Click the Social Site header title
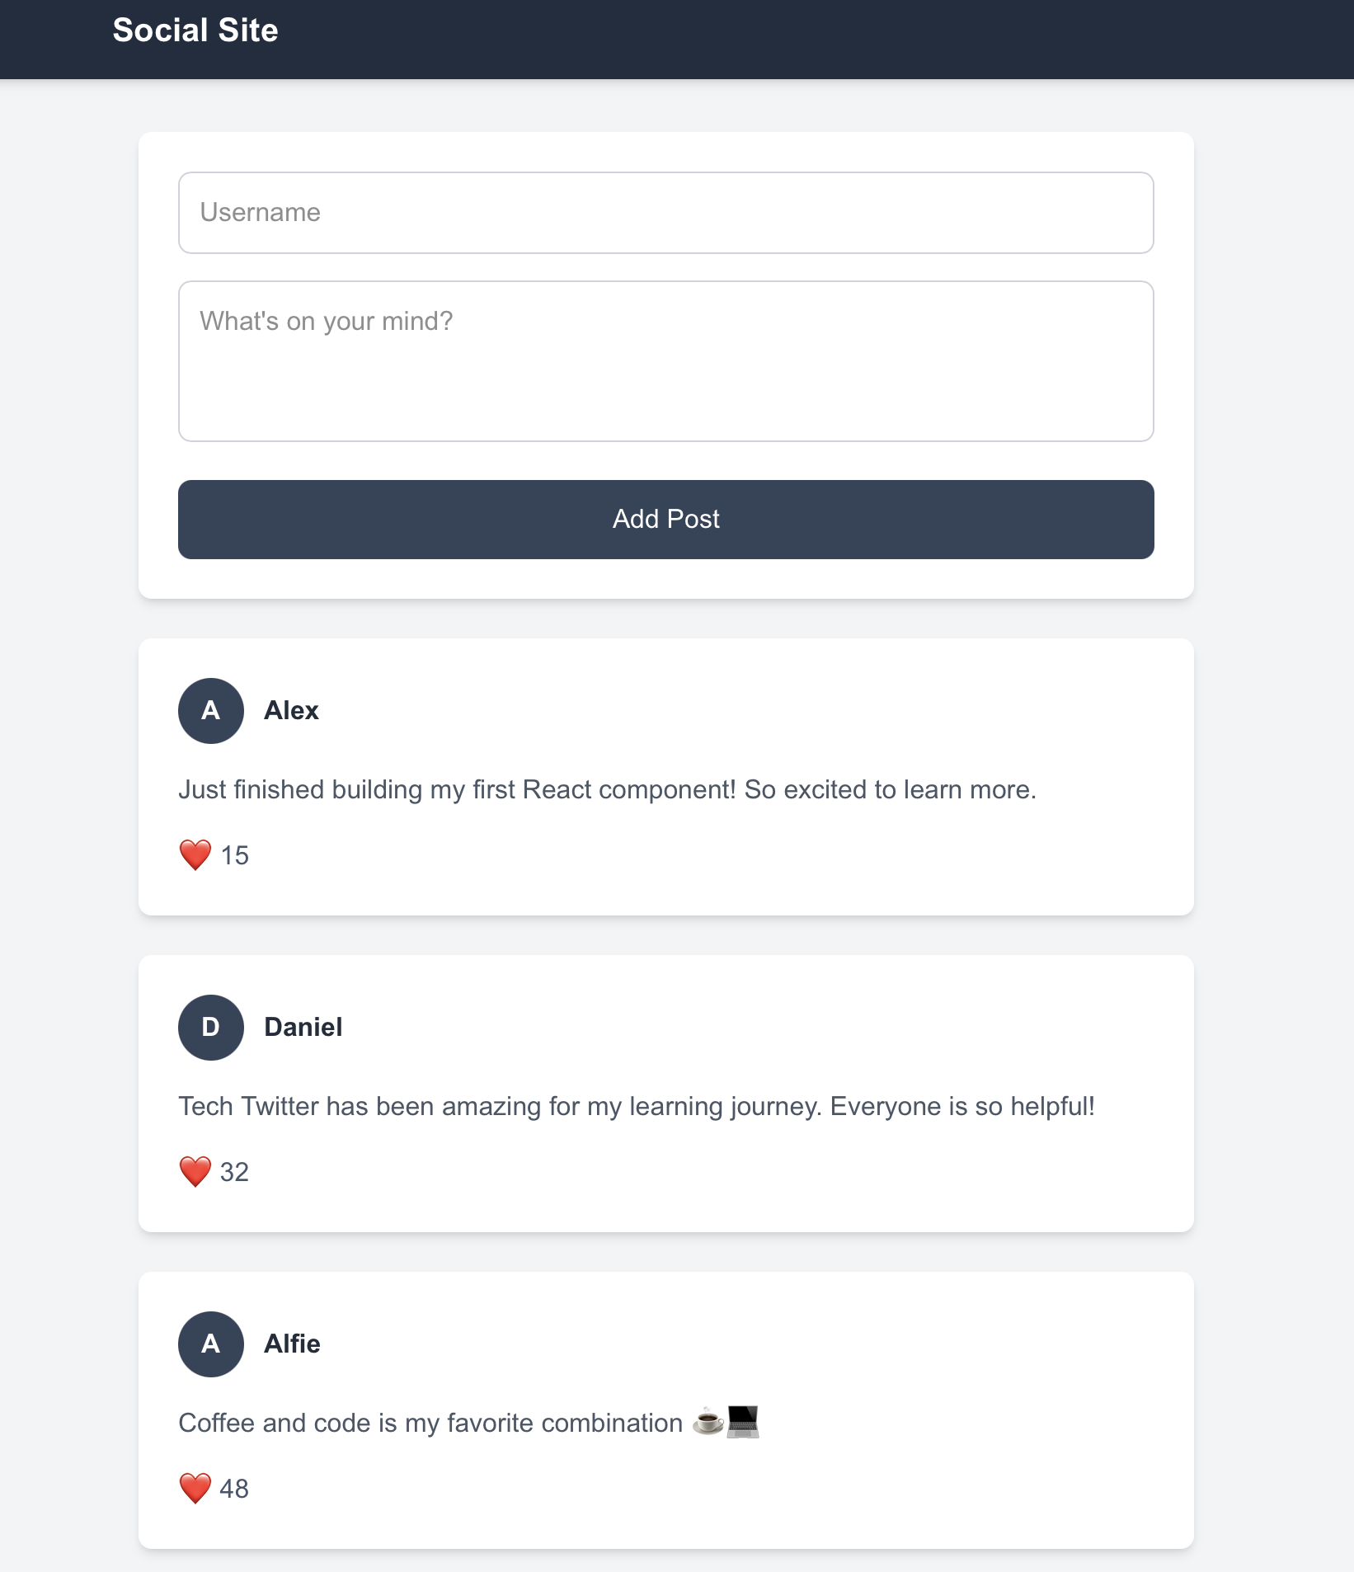This screenshot has width=1354, height=1572. [x=195, y=30]
